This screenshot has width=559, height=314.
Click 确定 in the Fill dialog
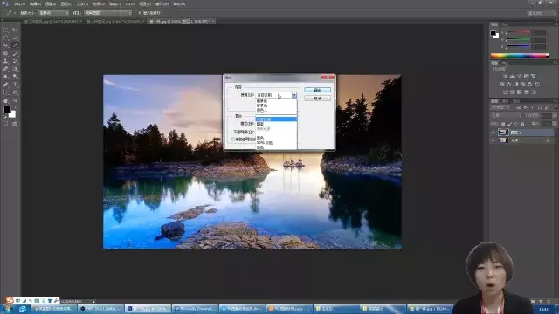(317, 91)
